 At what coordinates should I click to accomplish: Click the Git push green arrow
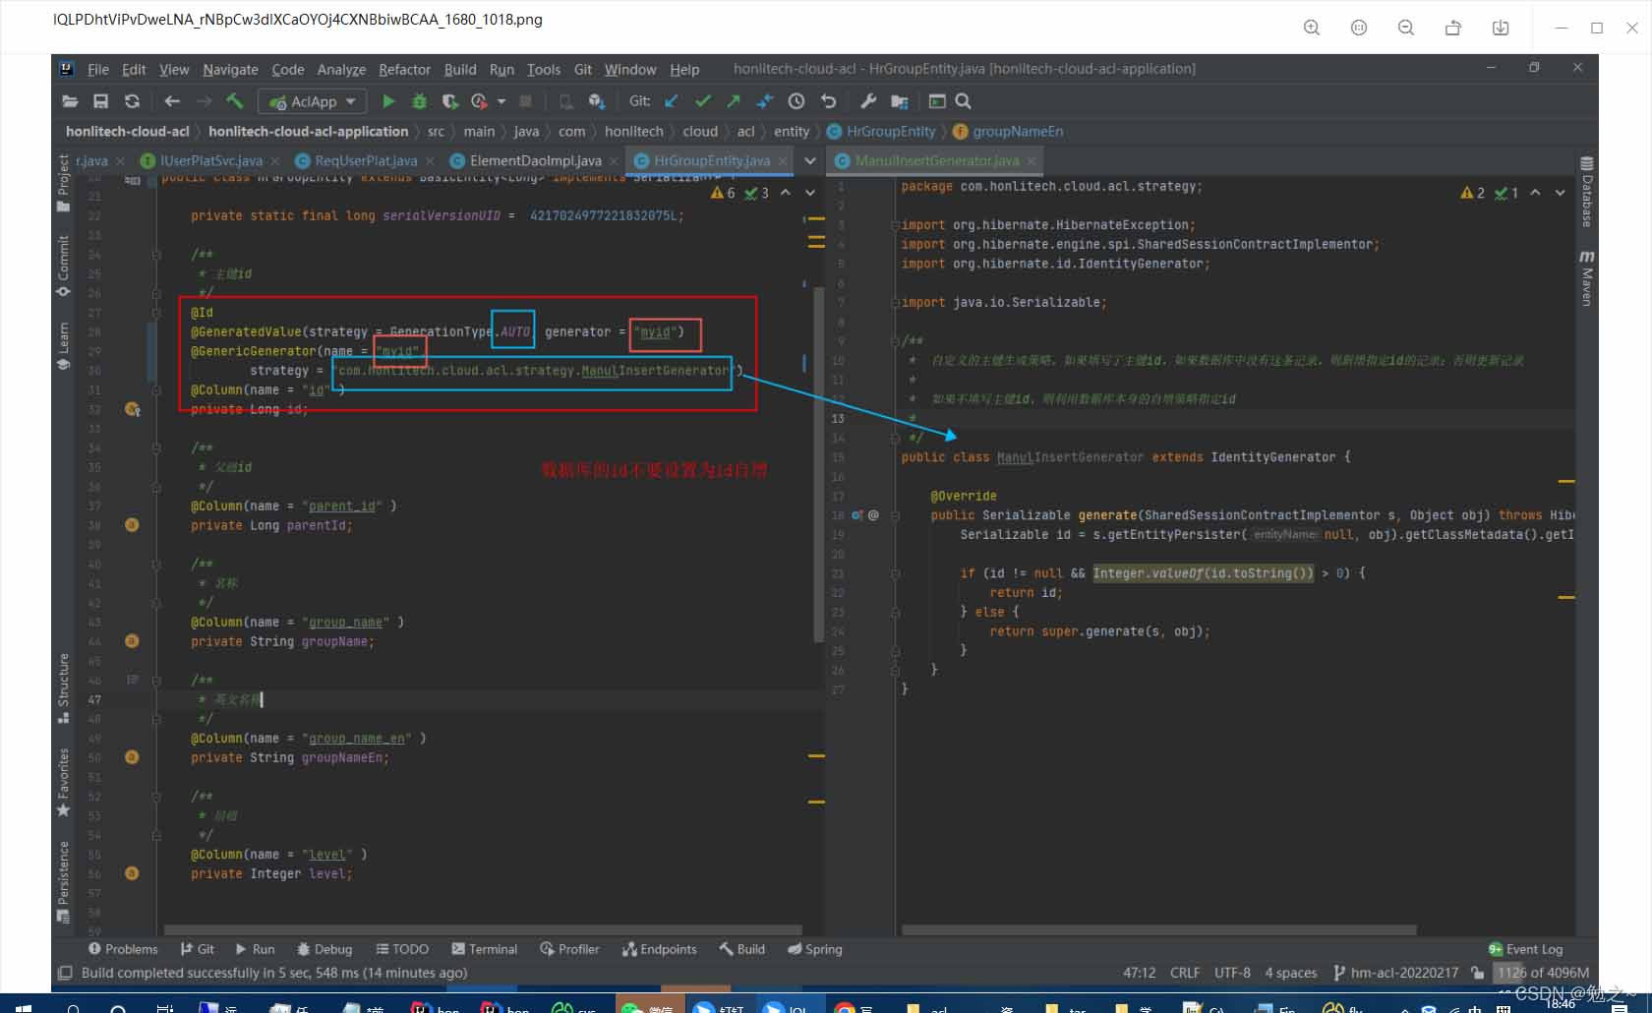point(734,101)
